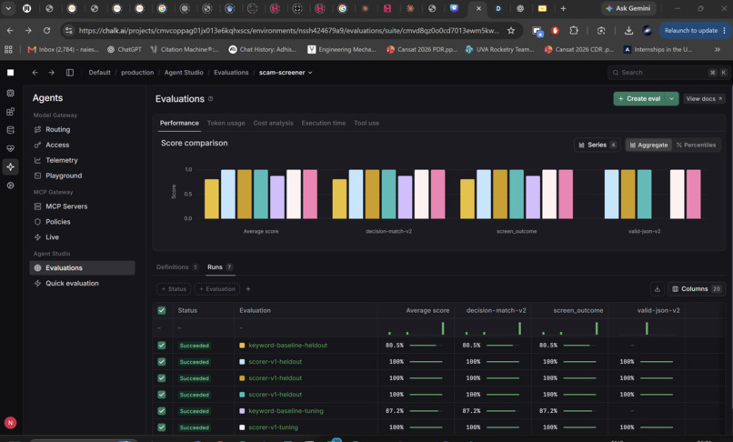The image size is (733, 442).
Task: Open the Columns chooser
Action: coord(697,289)
